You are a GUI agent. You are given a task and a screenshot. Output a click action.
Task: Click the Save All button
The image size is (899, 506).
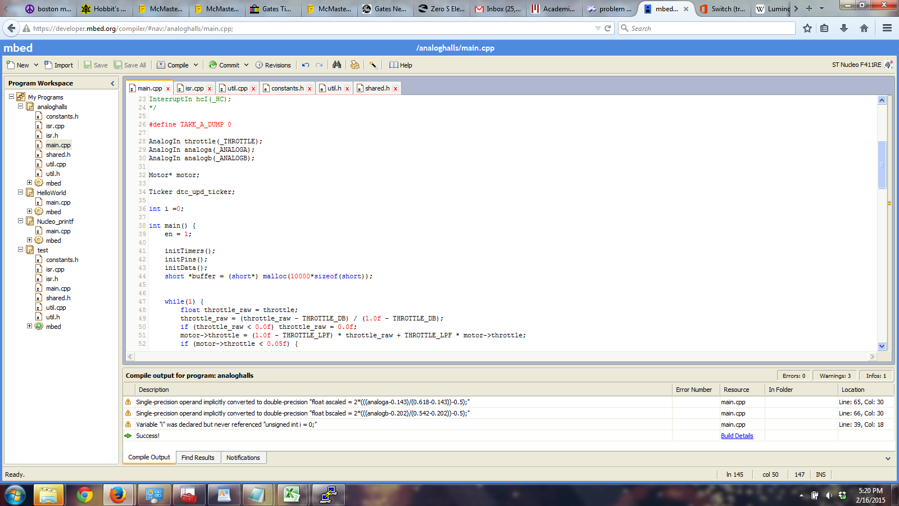tap(130, 65)
